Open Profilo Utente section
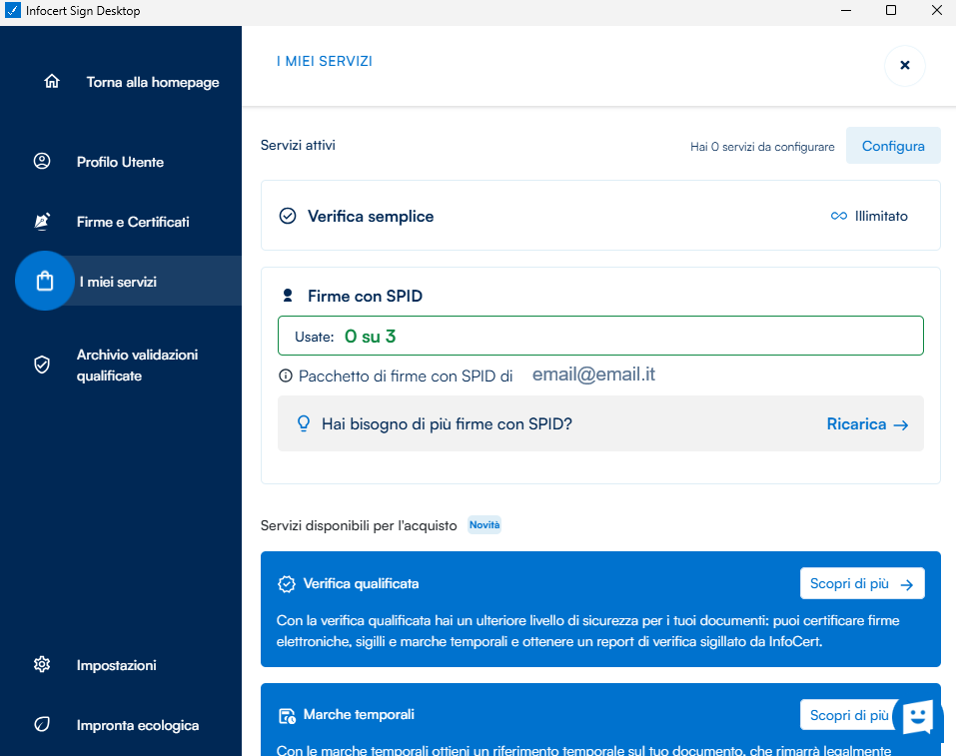956x756 pixels. pyautogui.click(x=120, y=162)
